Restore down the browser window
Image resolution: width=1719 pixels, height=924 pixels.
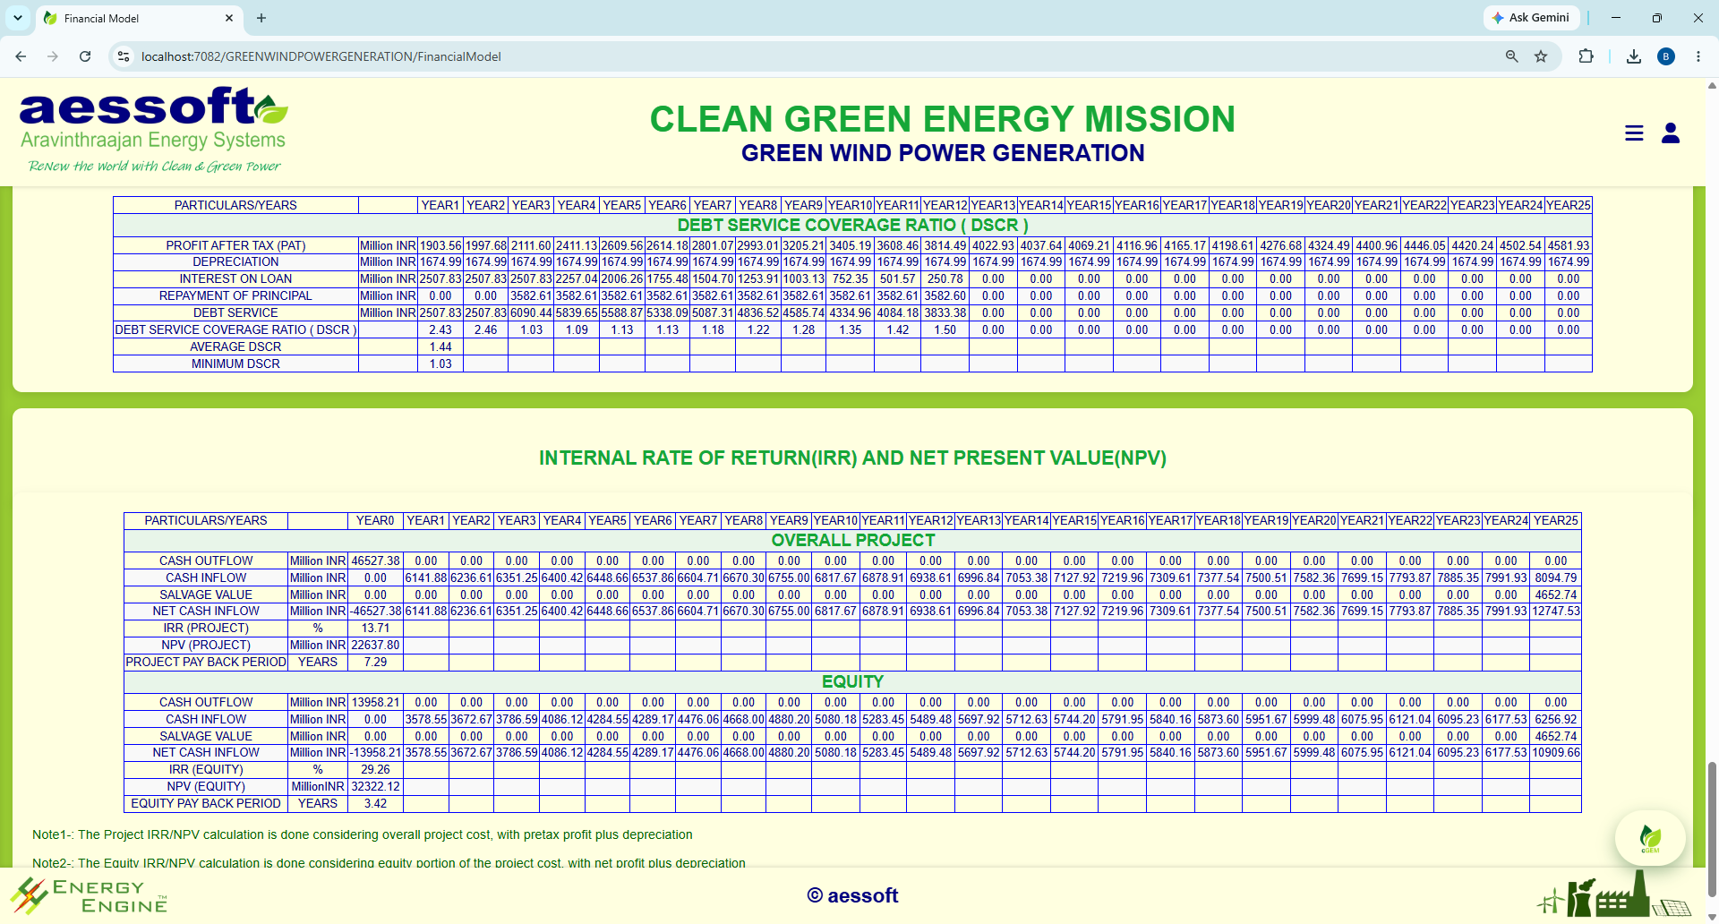pos(1657,18)
